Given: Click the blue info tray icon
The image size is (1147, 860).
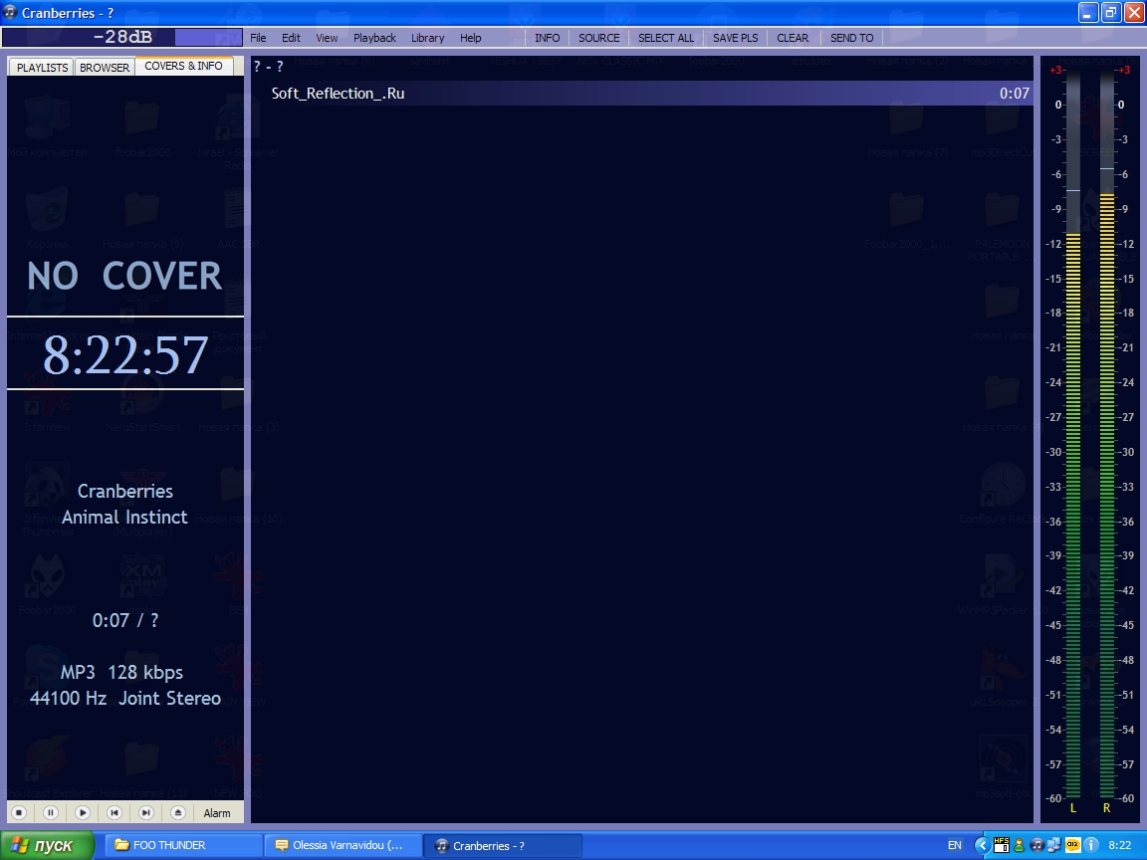Looking at the screenshot, I should 1090,845.
